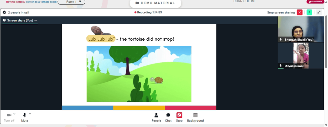Image resolution: width=328 pixels, height=127 pixels.
Task: Open call settings gear icon
Action: [x=4, y=12]
